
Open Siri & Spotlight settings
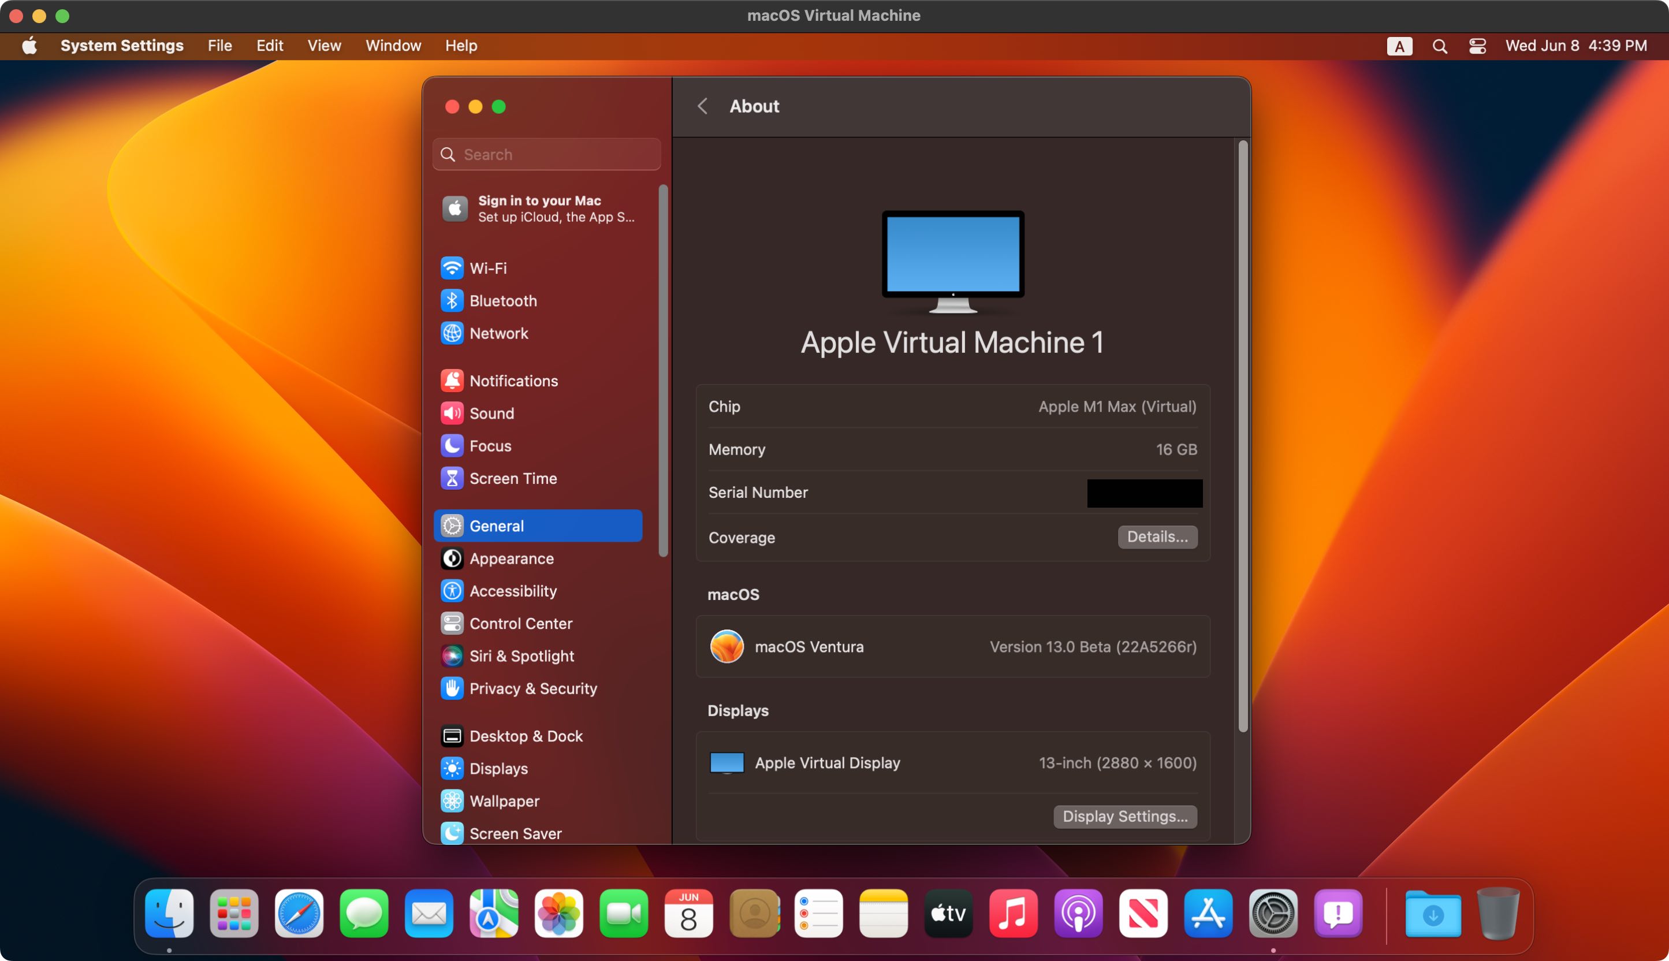[x=538, y=656]
